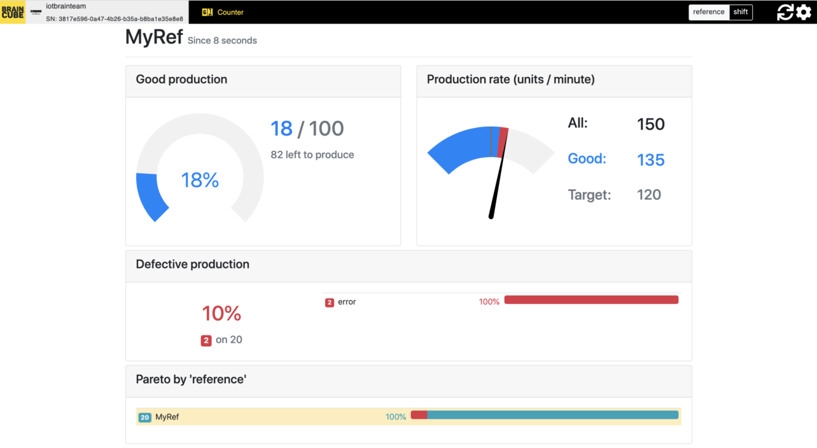Collapse the Good production panel header

coord(181,79)
